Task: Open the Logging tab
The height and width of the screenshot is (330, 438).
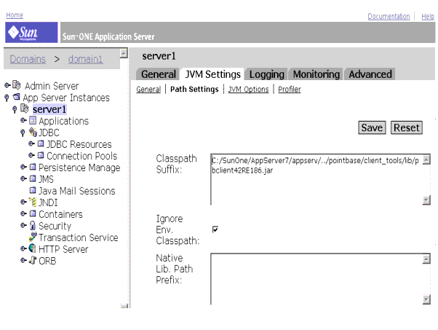Action: (x=266, y=74)
